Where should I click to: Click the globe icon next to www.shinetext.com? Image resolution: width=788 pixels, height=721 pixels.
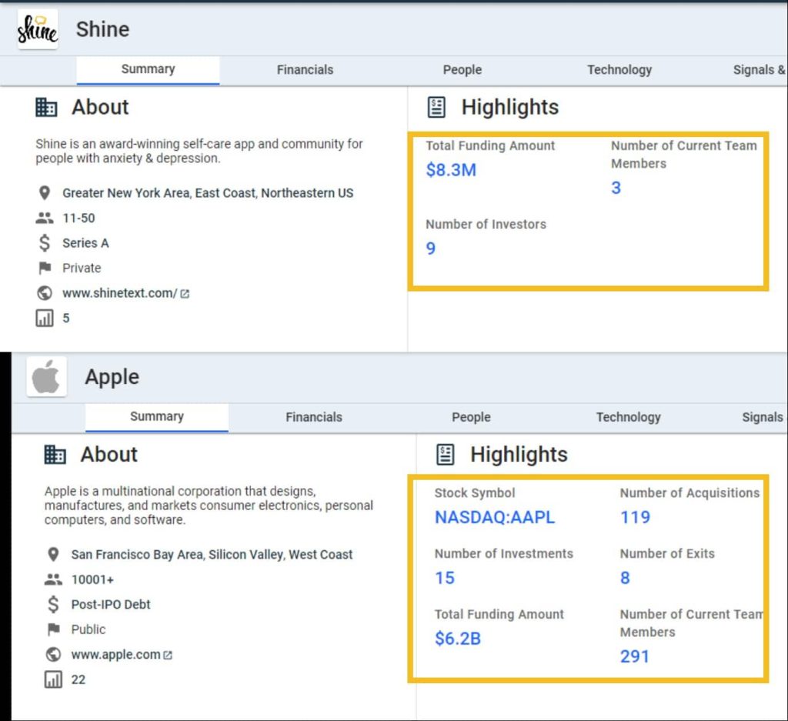coord(44,293)
